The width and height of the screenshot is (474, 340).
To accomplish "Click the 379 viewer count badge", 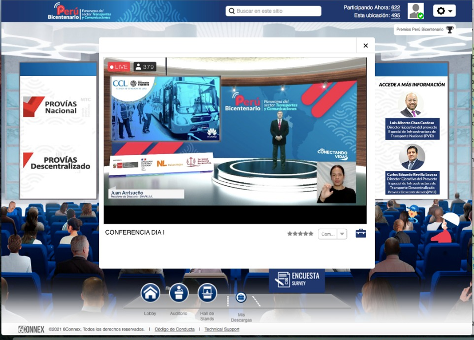I will (x=145, y=67).
